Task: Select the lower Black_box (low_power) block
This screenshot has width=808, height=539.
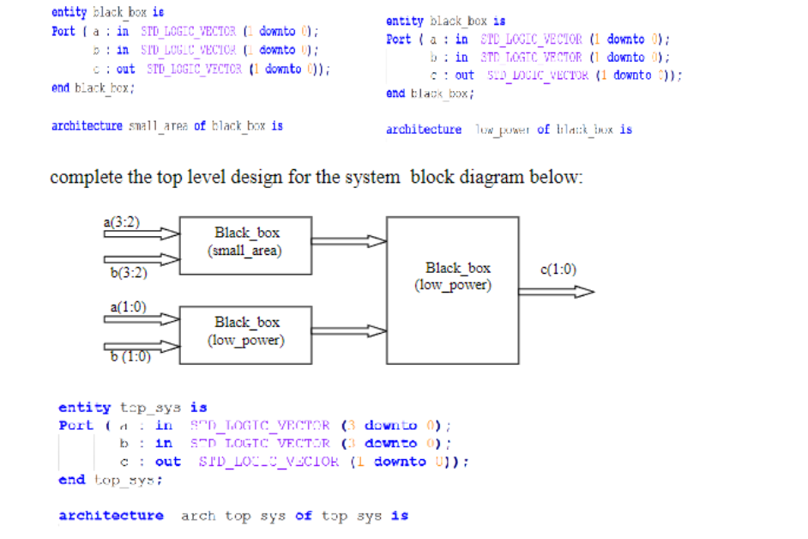Action: [x=244, y=335]
